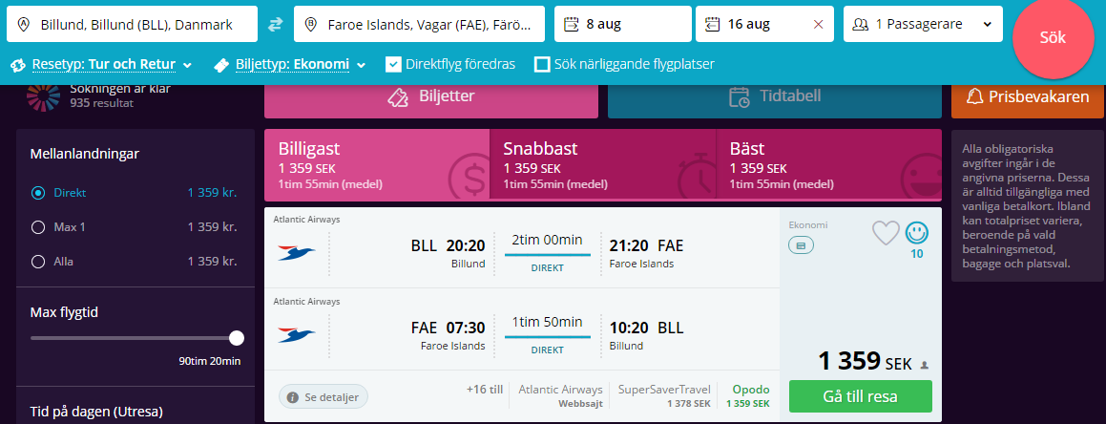Click the red Sök search button
The width and height of the screenshot is (1106, 424).
(x=1053, y=37)
